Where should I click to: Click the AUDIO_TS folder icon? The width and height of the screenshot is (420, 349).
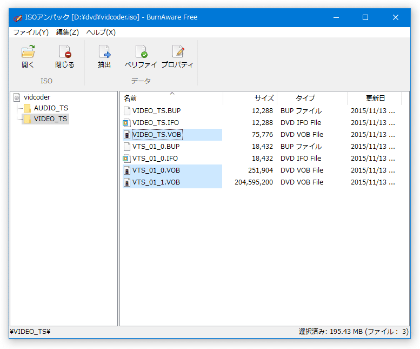(x=27, y=108)
